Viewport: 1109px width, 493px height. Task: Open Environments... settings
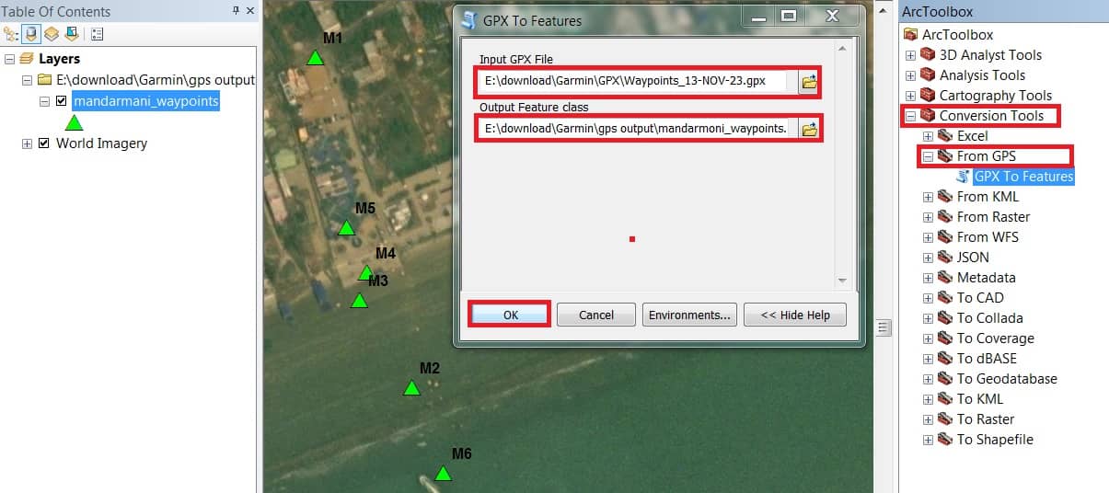click(x=689, y=315)
